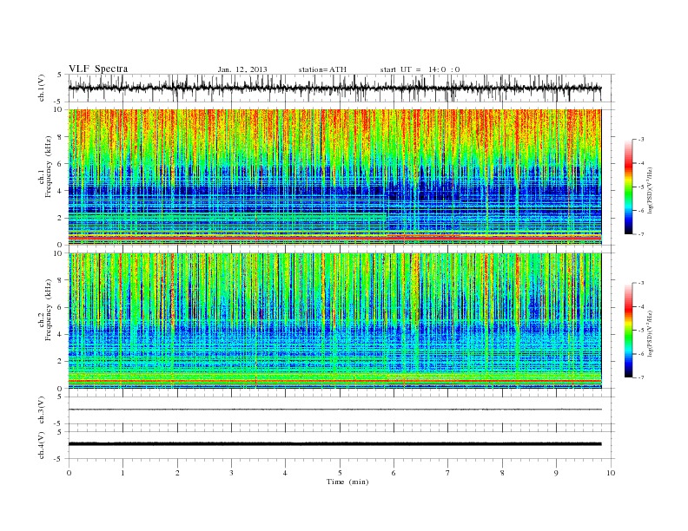Click the time axis tick label 5
The width and height of the screenshot is (688, 531).
click(340, 473)
